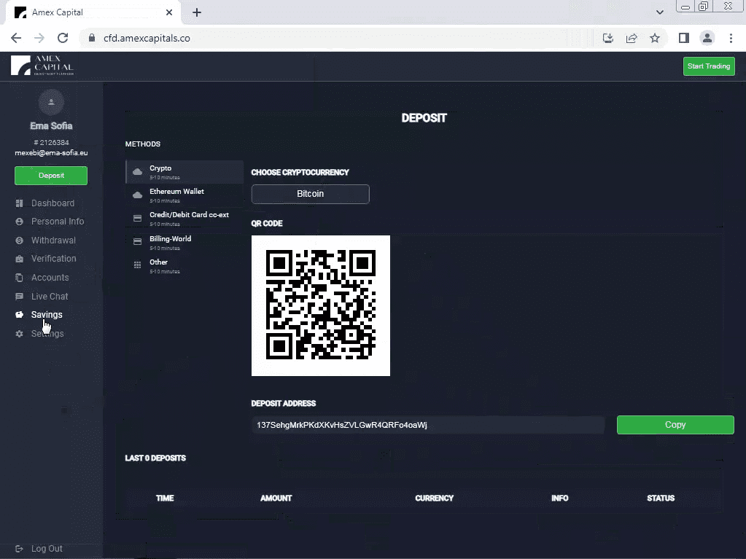Image resolution: width=746 pixels, height=559 pixels.
Task: Expand the tab search chevron
Action: (660, 12)
